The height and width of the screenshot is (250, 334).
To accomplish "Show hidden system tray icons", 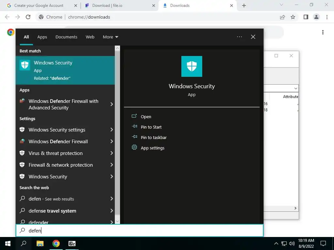I will [x=276, y=243].
